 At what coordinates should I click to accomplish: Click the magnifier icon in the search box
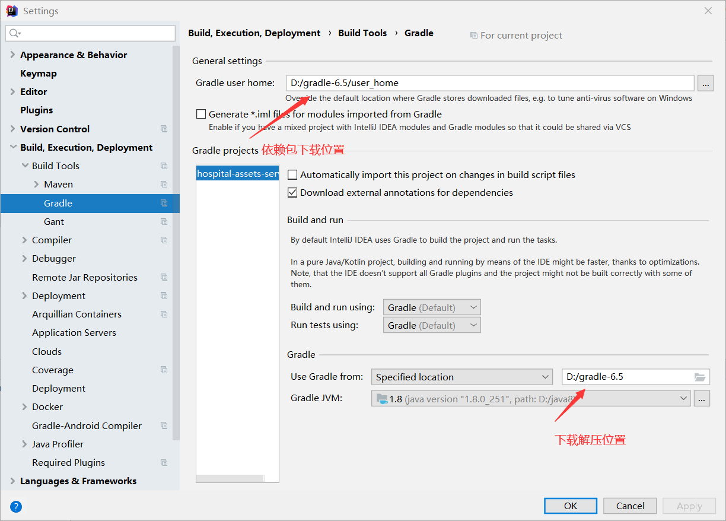(x=15, y=33)
